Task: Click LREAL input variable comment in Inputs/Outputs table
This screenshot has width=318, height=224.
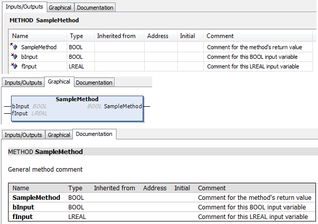Action: pyautogui.click(x=253, y=66)
